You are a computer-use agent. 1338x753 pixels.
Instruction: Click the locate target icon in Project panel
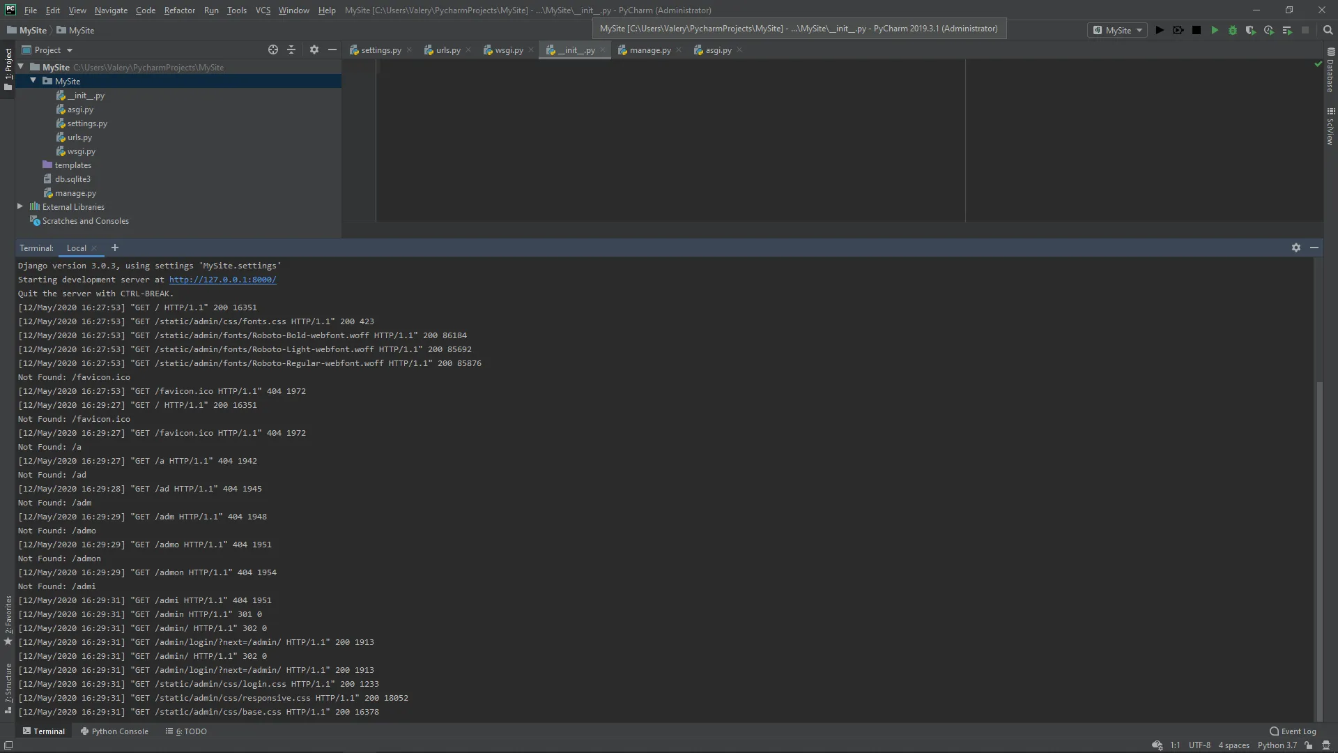(x=273, y=50)
